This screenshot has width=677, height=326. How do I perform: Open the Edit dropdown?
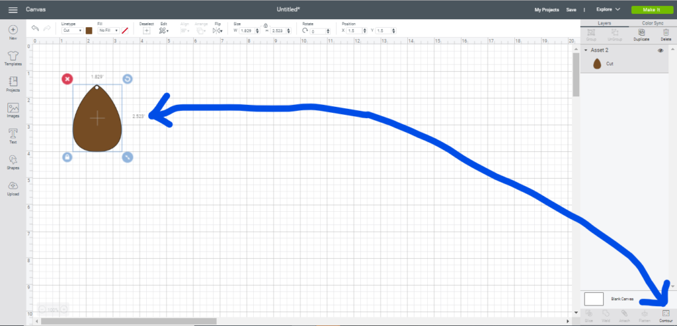[164, 30]
